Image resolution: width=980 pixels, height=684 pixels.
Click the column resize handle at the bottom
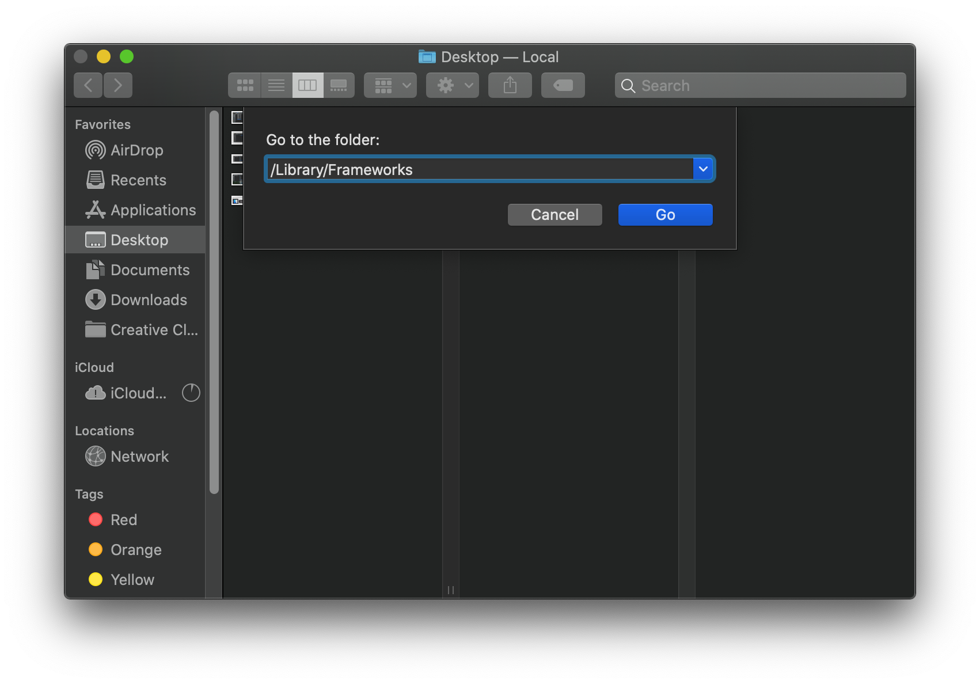tap(451, 590)
